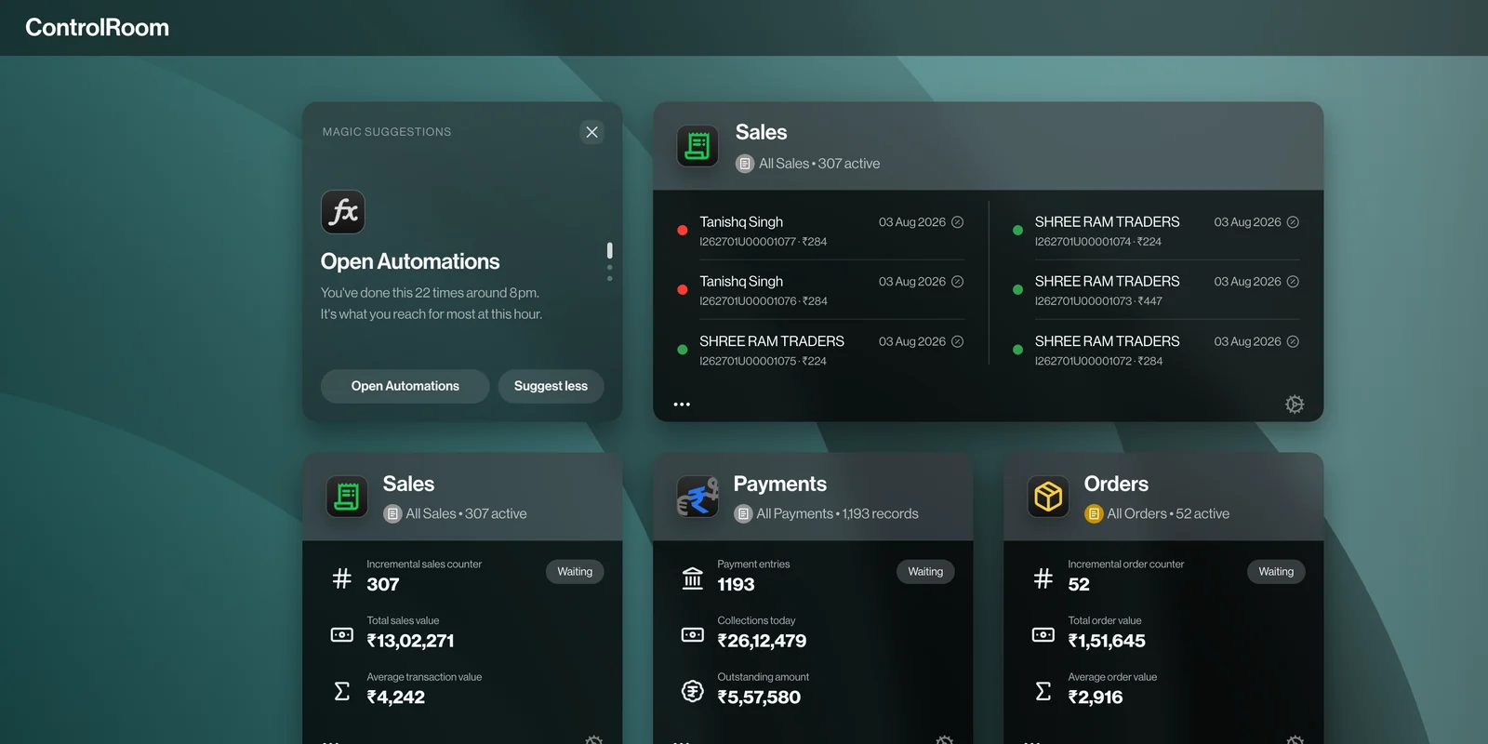Click hash icon beside Incremental sales counter
Image resolution: width=1488 pixels, height=744 pixels.
point(342,578)
